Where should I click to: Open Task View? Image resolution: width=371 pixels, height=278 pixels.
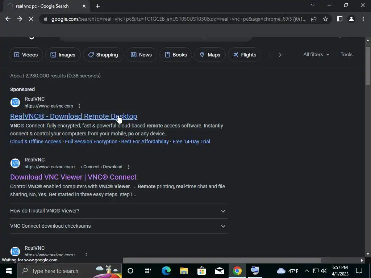point(148,271)
